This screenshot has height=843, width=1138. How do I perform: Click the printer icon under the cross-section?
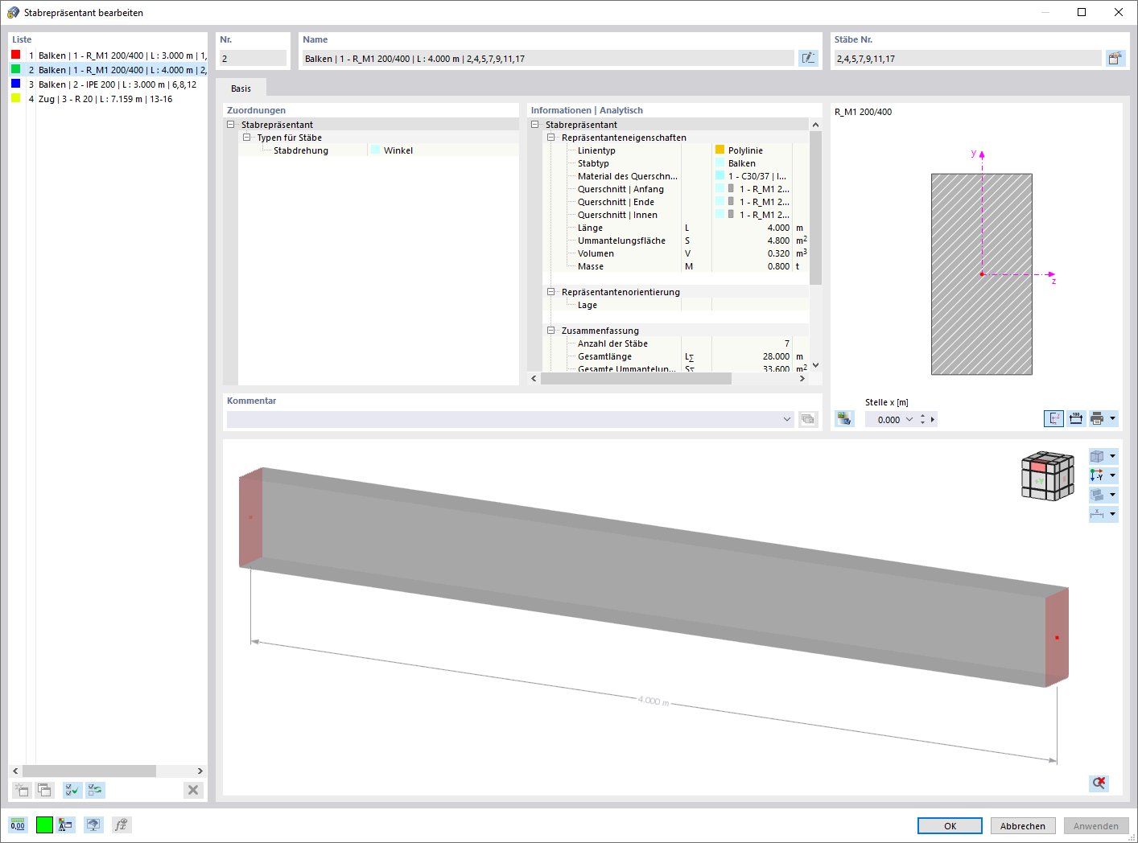[x=1097, y=418]
